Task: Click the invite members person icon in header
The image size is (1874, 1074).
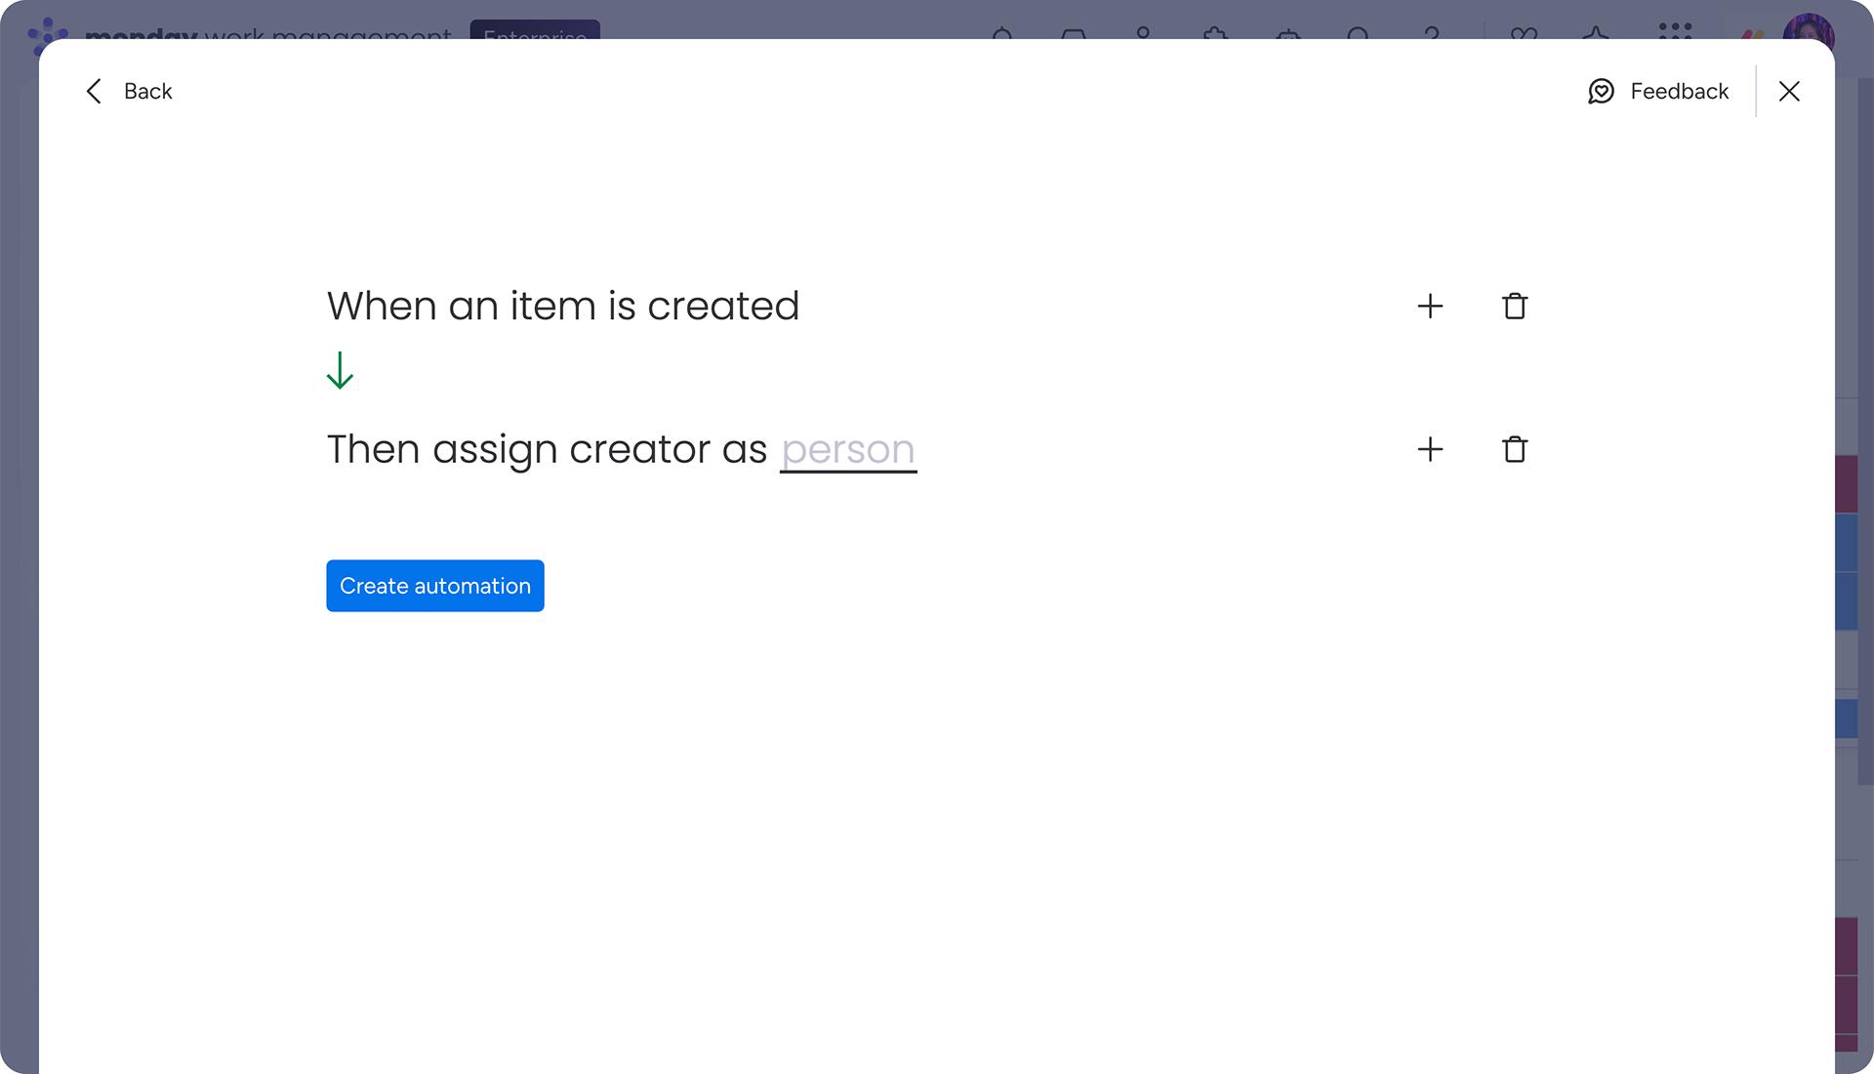Action: point(1143,32)
